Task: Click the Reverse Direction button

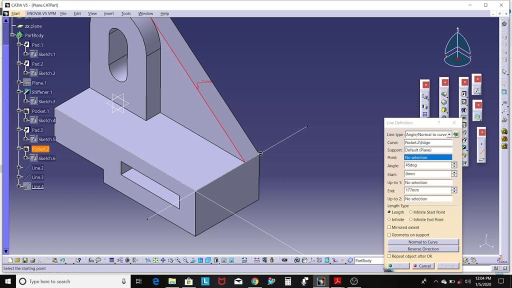Action: coord(422,248)
